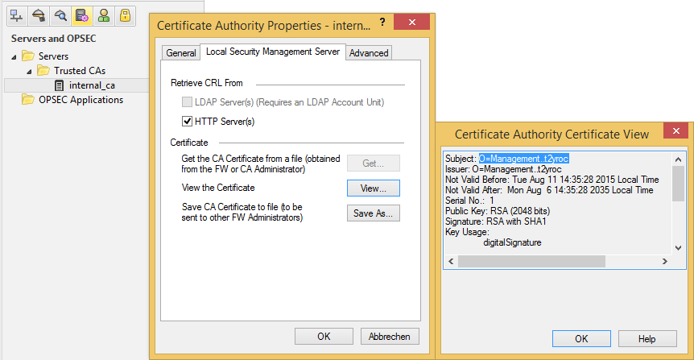Uncheck the HTTP Server(s) checkbox
This screenshot has height=360, width=694.
pyautogui.click(x=188, y=122)
